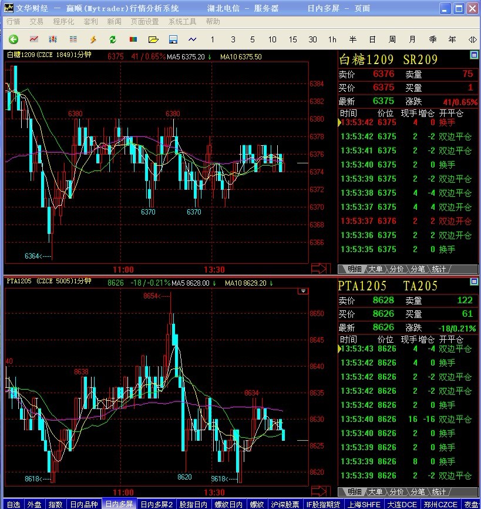The width and height of the screenshot is (481, 509).
Task: Click the green back arrow icon
Action: 14,39
